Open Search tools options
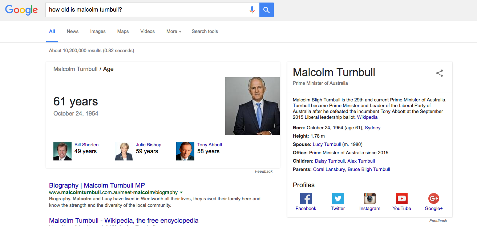Viewport: 477px width, 226px height. [x=205, y=32]
